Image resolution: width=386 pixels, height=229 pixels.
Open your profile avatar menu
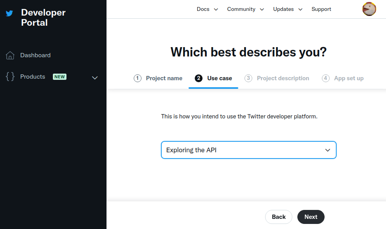tap(369, 9)
